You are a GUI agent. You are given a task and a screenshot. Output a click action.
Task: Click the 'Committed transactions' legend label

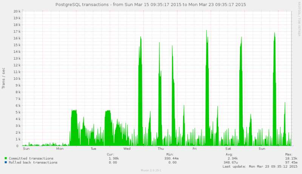(31, 159)
